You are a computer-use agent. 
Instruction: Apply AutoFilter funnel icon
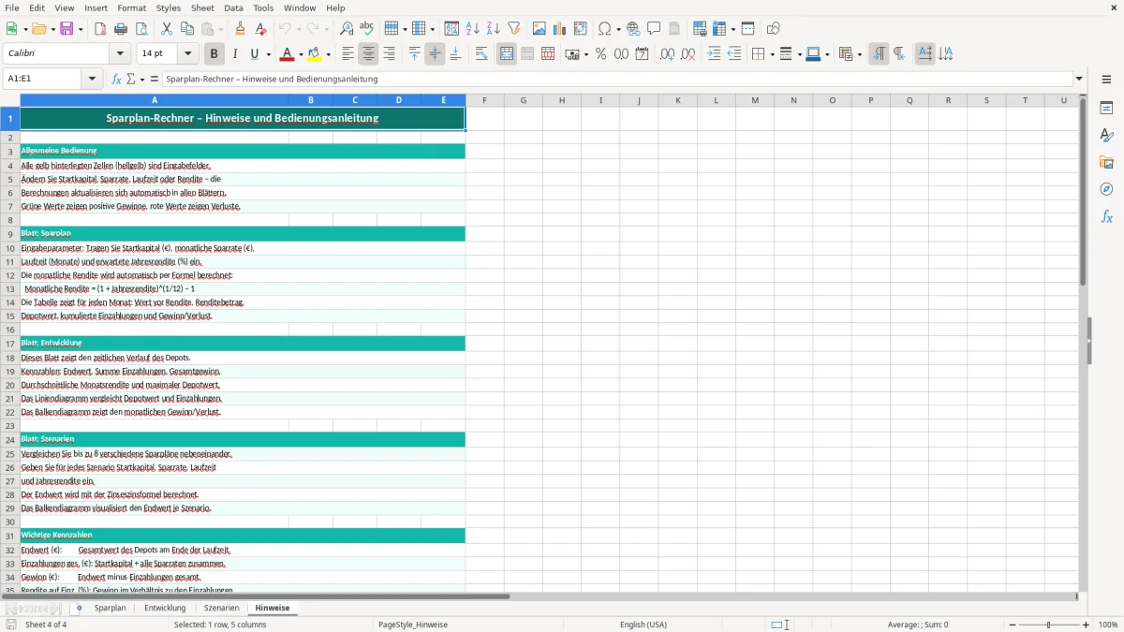click(514, 28)
